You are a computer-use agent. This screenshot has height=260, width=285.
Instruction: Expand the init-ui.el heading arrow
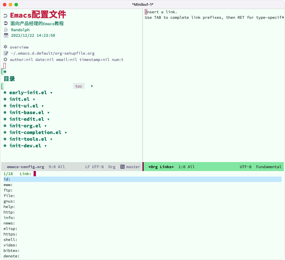pyautogui.click(x=43, y=106)
